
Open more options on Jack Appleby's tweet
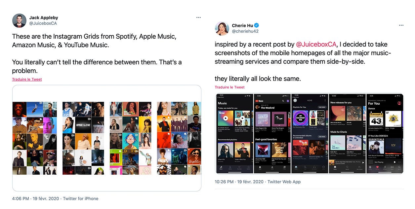[198, 17]
